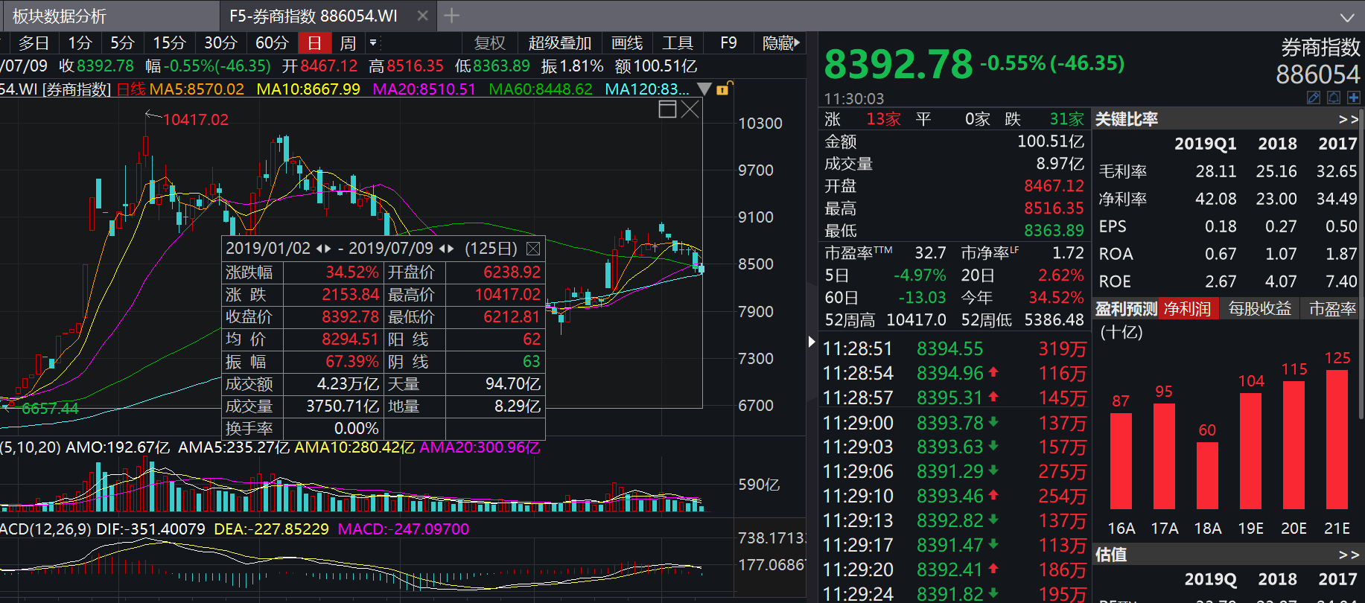Select the 多日 multi-day period

tap(34, 43)
